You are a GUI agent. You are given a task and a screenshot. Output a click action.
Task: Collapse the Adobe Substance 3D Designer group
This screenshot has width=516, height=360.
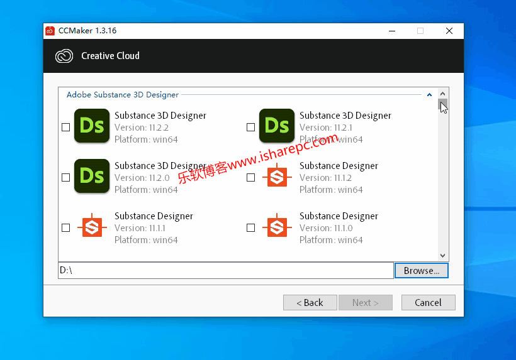[429, 95]
